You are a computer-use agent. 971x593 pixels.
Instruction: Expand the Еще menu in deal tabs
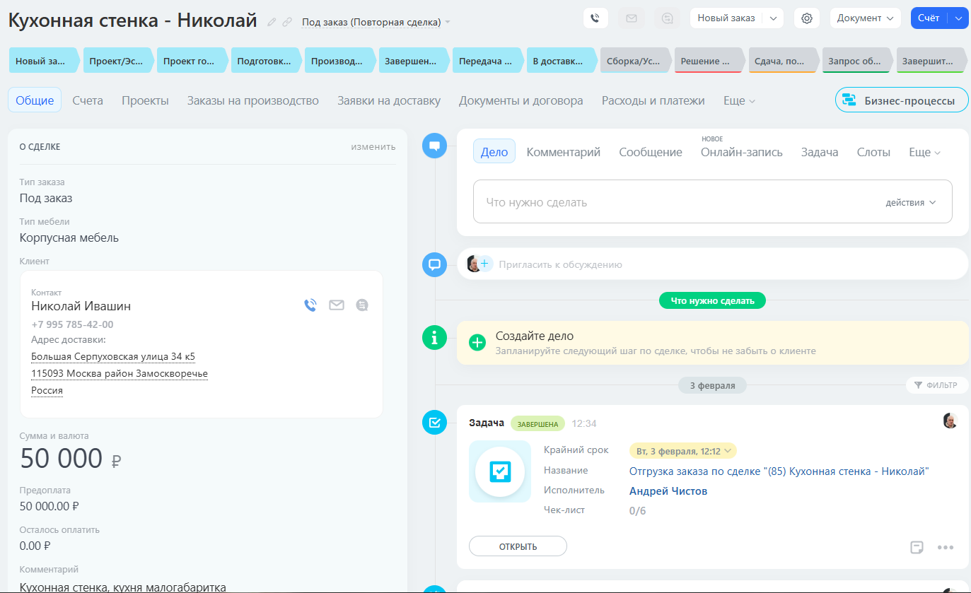(739, 101)
